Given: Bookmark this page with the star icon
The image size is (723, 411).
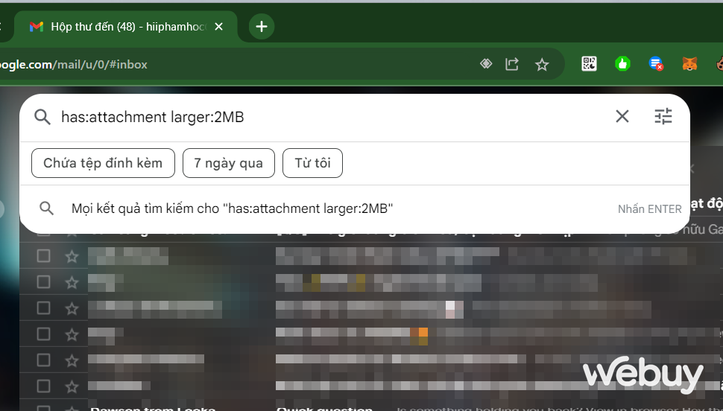Looking at the screenshot, I should coord(542,65).
